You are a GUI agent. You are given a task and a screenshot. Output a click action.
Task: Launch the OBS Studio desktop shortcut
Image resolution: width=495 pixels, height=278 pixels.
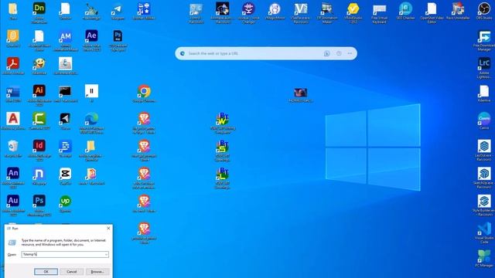click(x=484, y=8)
